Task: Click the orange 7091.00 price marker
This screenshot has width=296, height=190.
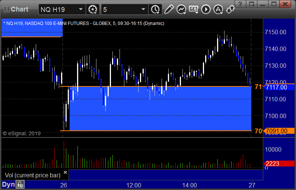Action: point(279,131)
